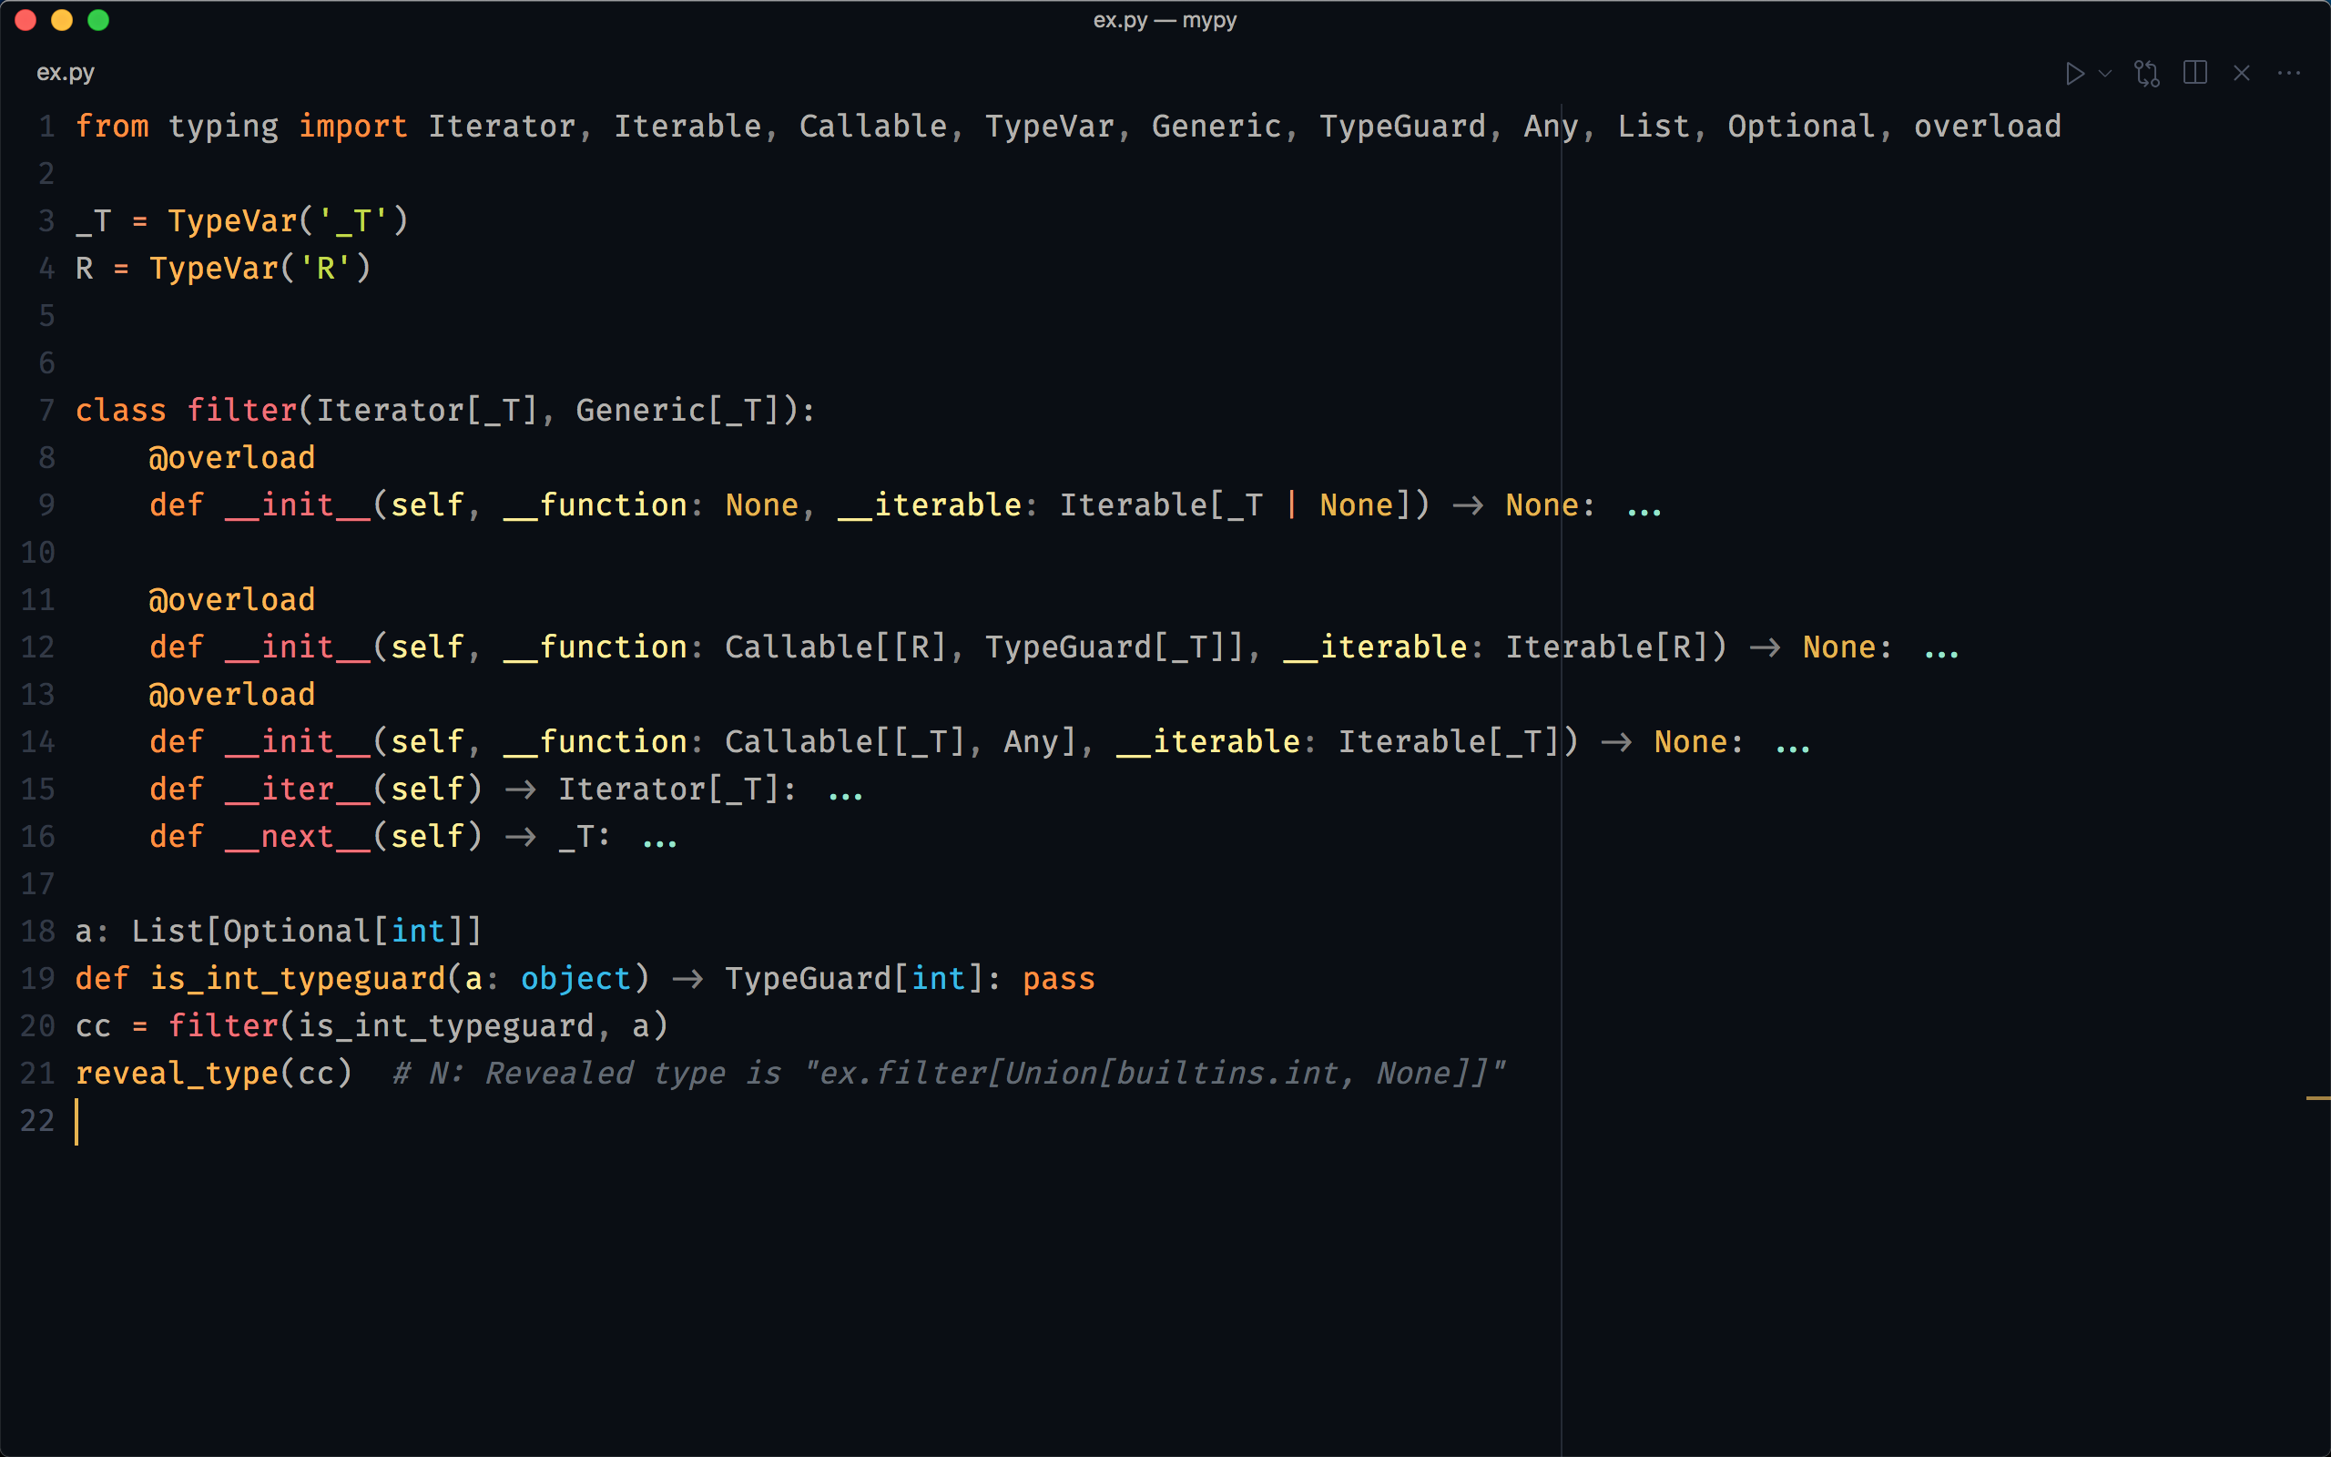Open the changes comparison icon in the toolbar
Viewport: 2331px width, 1457px height.
click(2148, 73)
